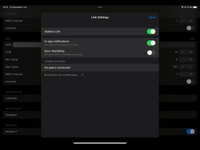Decrease the Max Value of 127
The height and width of the screenshot is (150, 200).
tap(183, 67)
